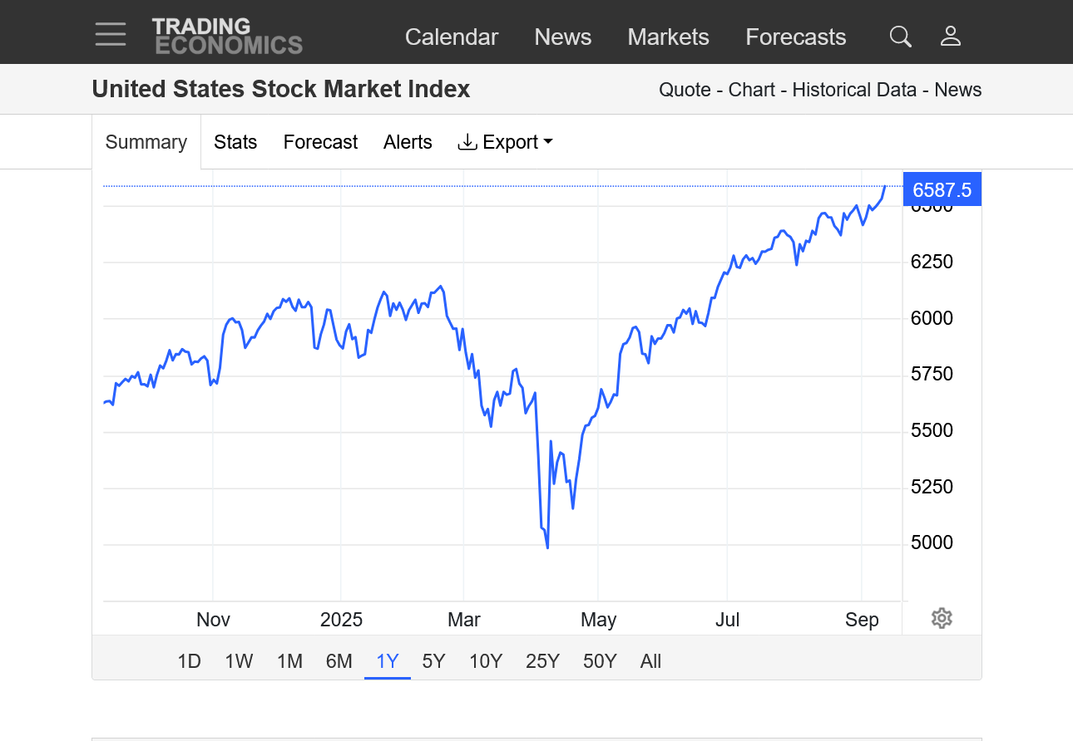Open the user account icon
Image resolution: width=1073 pixels, height=741 pixels.
(950, 37)
